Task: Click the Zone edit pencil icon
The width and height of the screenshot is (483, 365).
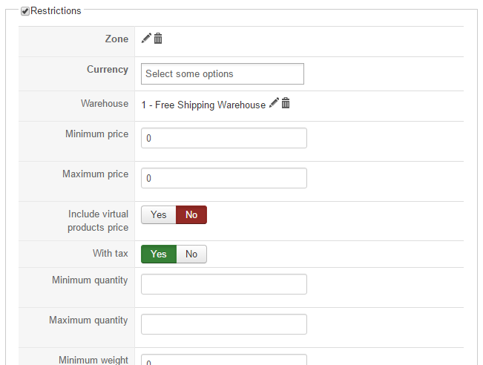Action: (x=146, y=39)
